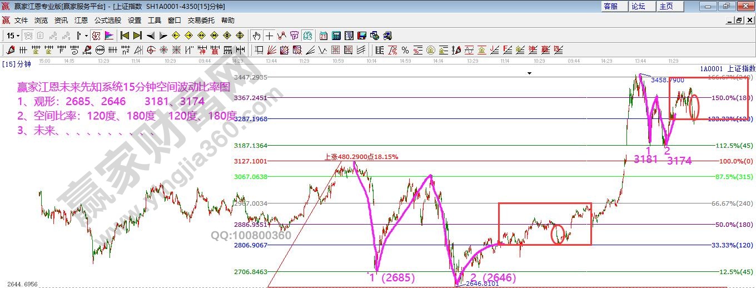The width and height of the screenshot is (756, 288).
Task: Click the black right arrow play icon
Action: pyautogui.click(x=163, y=36)
